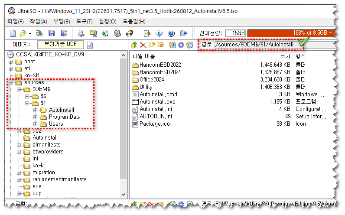Select the inf folder in tree
The height and width of the screenshot is (215, 345).
point(36,159)
